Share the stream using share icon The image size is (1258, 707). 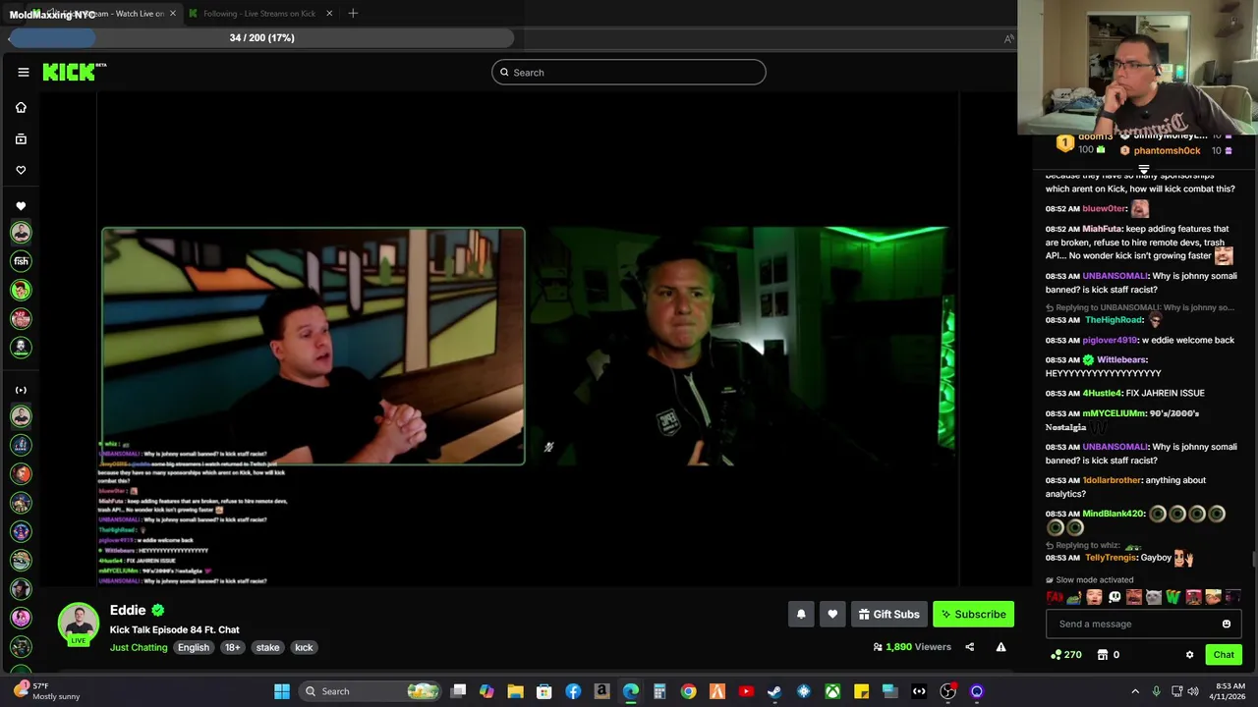point(969,647)
